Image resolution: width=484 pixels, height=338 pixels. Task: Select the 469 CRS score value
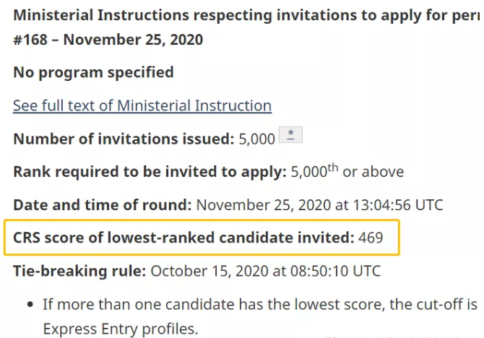pyautogui.click(x=371, y=238)
